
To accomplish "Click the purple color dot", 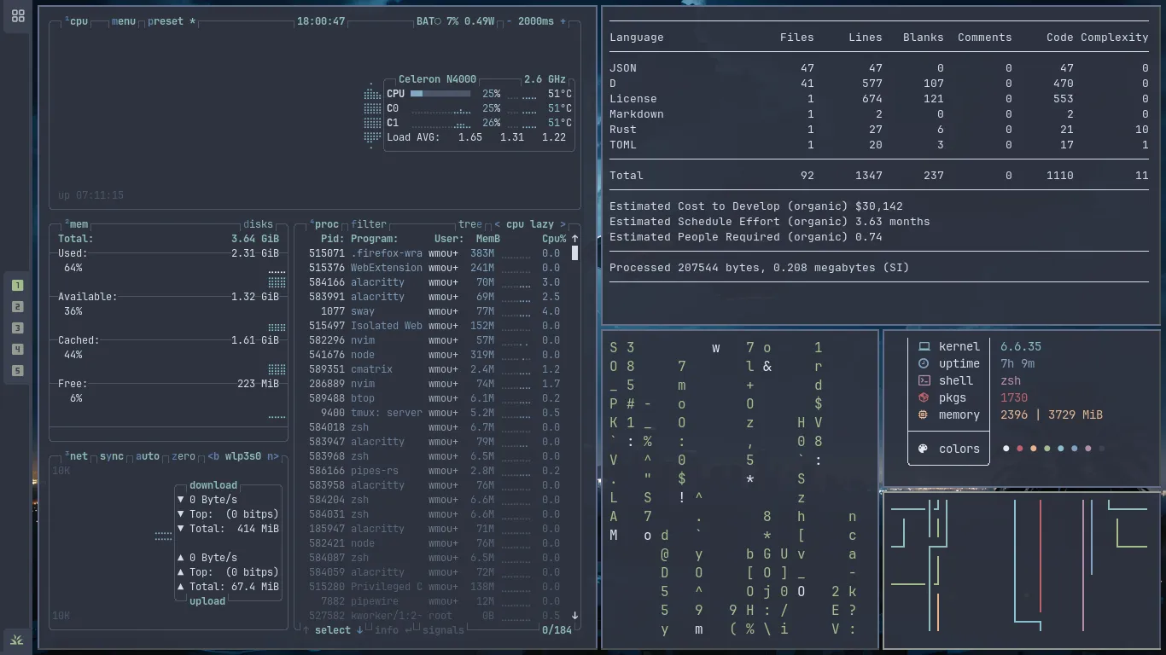I will coord(1088,449).
